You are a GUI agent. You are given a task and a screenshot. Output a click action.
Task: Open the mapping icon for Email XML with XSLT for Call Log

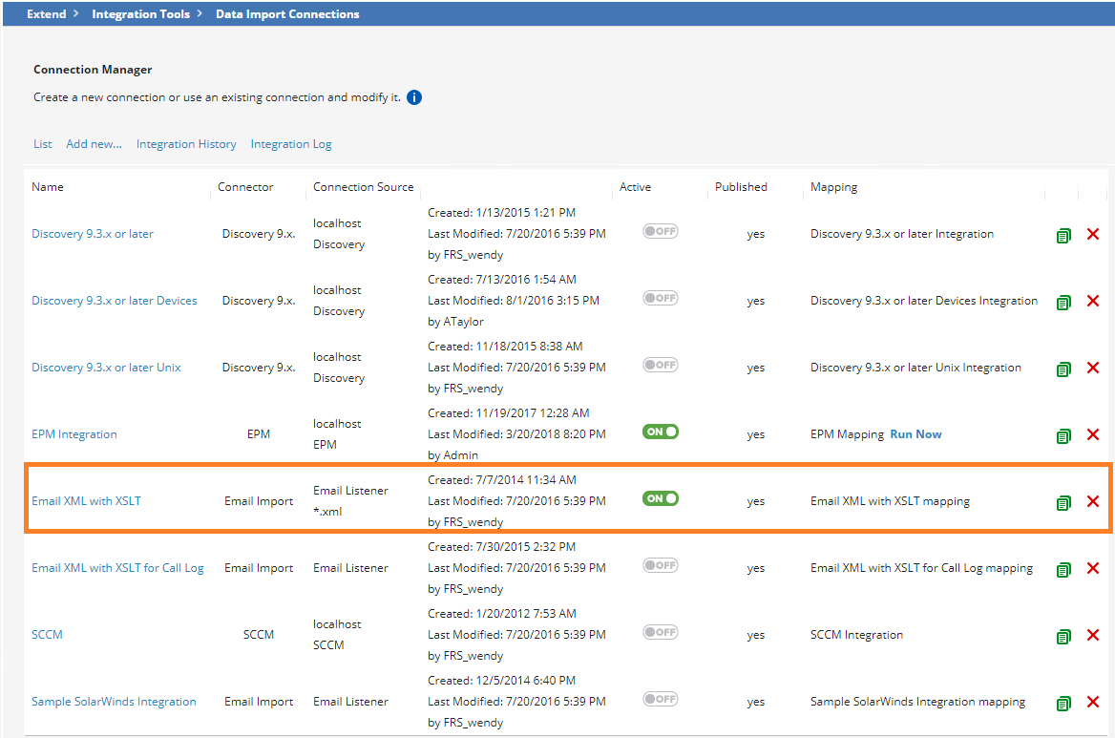[x=1063, y=569]
